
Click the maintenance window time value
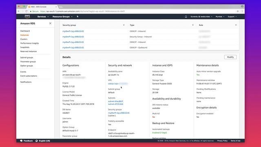tap(209, 84)
